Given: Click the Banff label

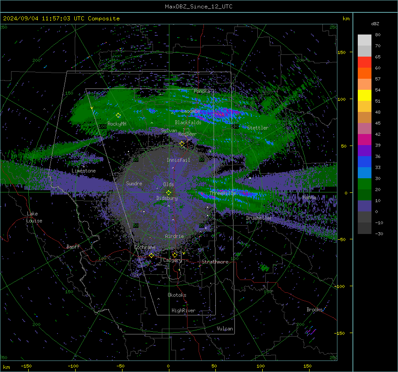Looking at the screenshot, I should pos(73,246).
